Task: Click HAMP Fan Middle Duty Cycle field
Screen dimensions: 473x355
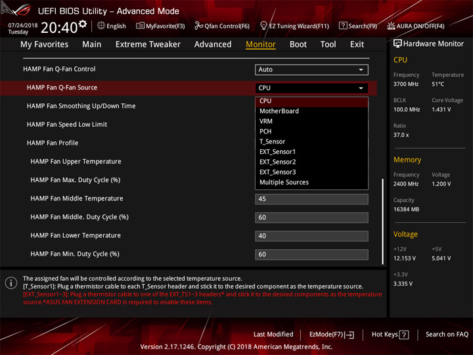Action: point(311,218)
